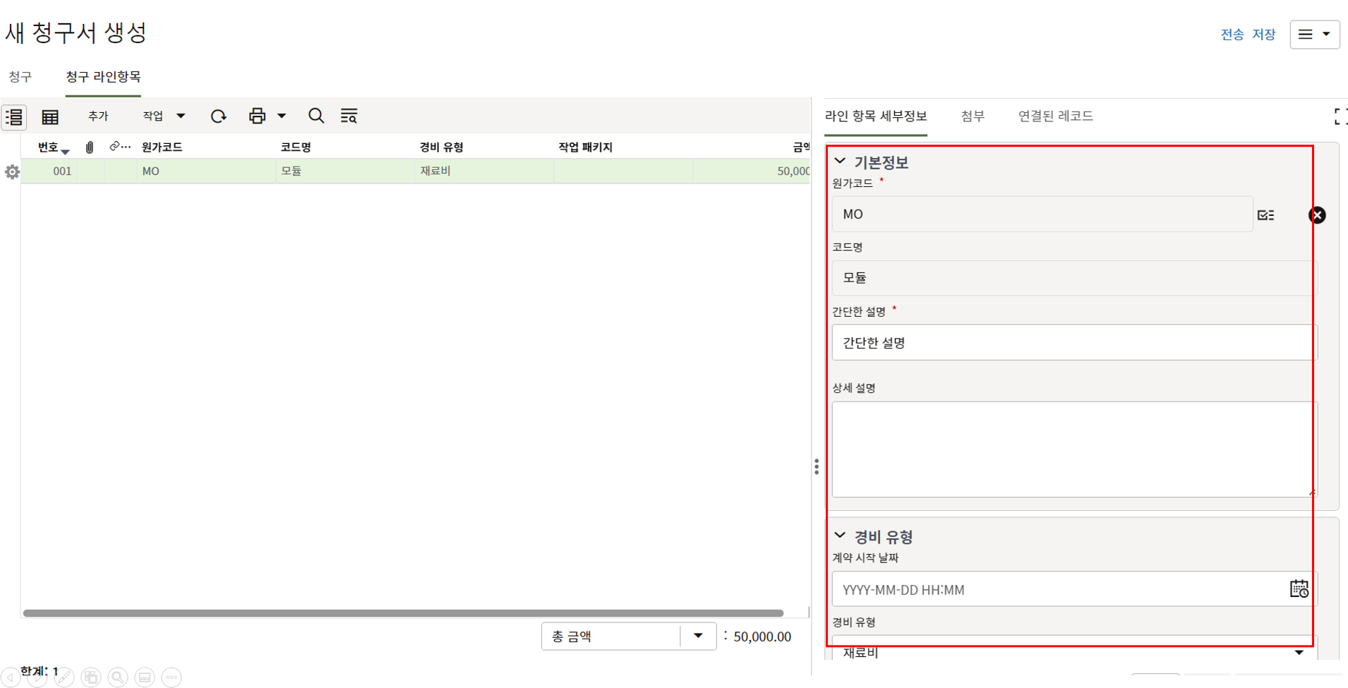Click the 간단한 설명 input field

click(1073, 342)
